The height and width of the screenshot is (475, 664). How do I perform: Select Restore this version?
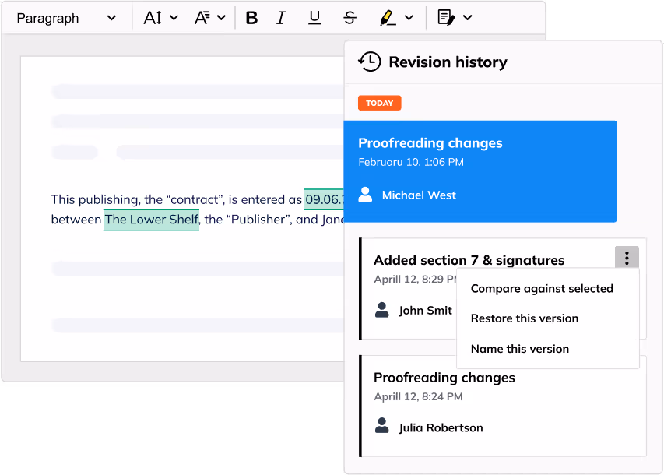525,318
